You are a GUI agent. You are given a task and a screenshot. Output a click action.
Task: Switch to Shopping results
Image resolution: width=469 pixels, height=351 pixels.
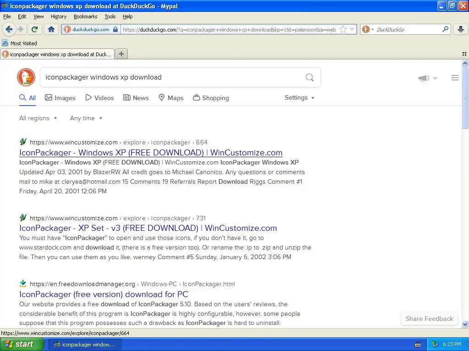click(211, 98)
